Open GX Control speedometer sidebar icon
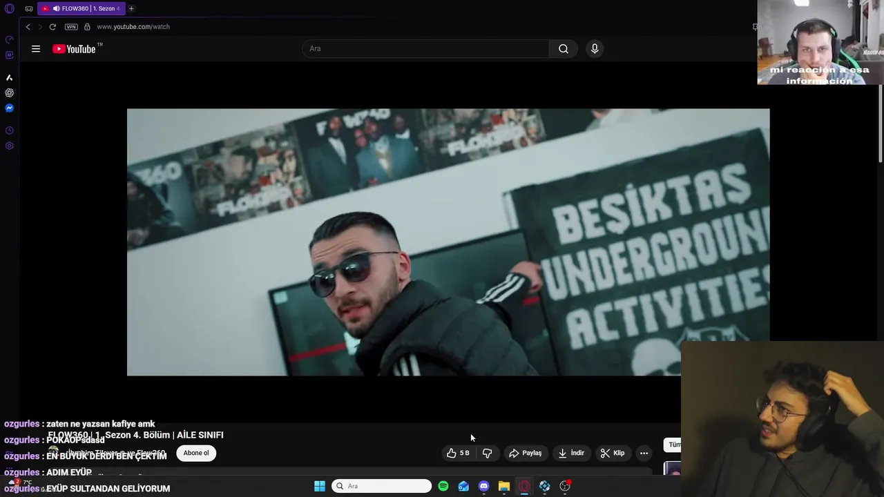Image resolution: width=884 pixels, height=497 pixels. tap(10, 39)
